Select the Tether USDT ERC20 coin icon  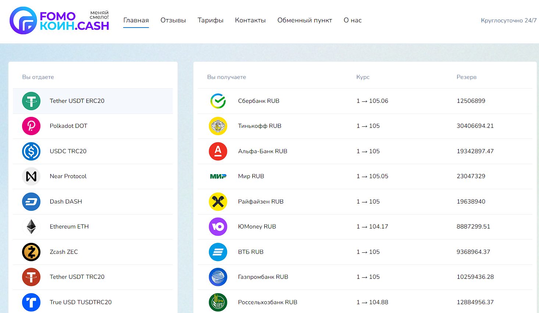tap(31, 101)
